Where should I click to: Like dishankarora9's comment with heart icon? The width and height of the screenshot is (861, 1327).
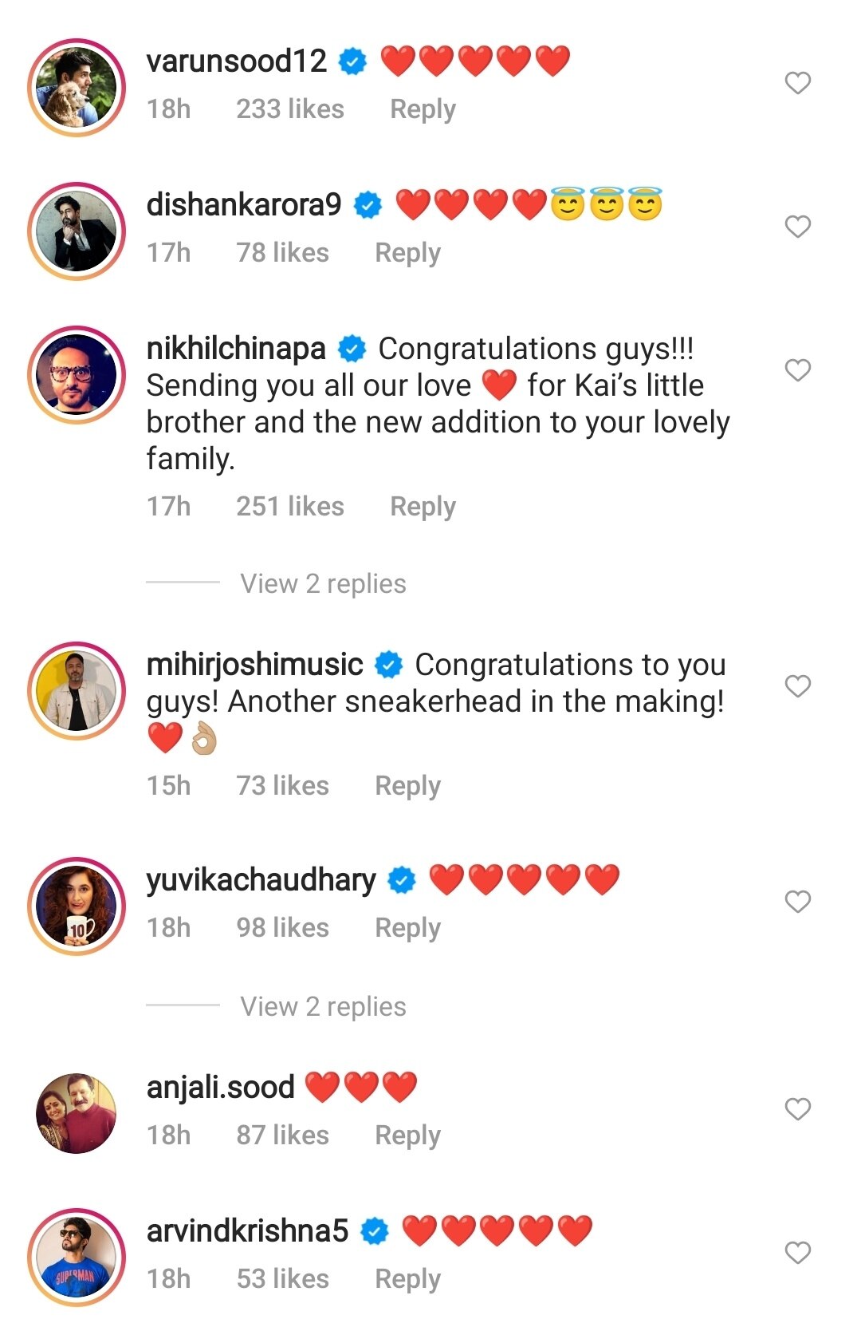coord(797,227)
